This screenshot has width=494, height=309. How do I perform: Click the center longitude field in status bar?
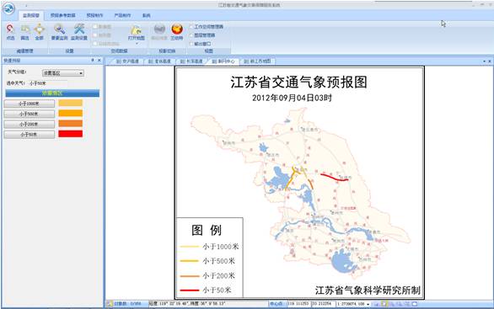(x=298, y=304)
